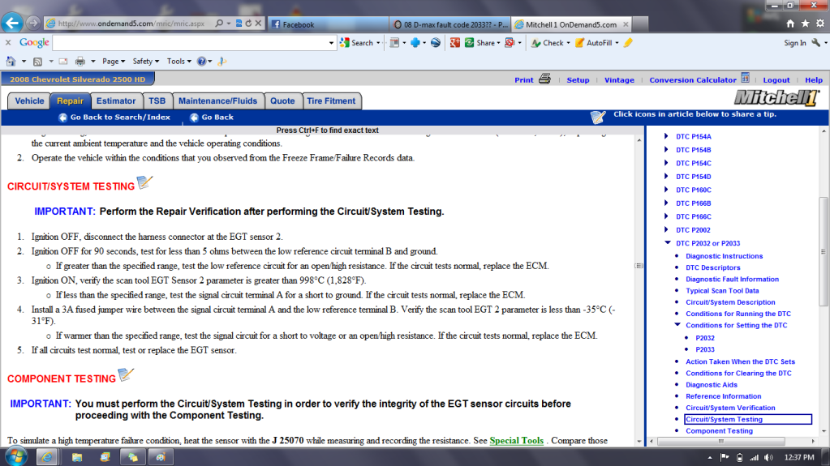This screenshot has height=466, width=830.
Task: Click Go Back to Search/Index
Action: 114,118
